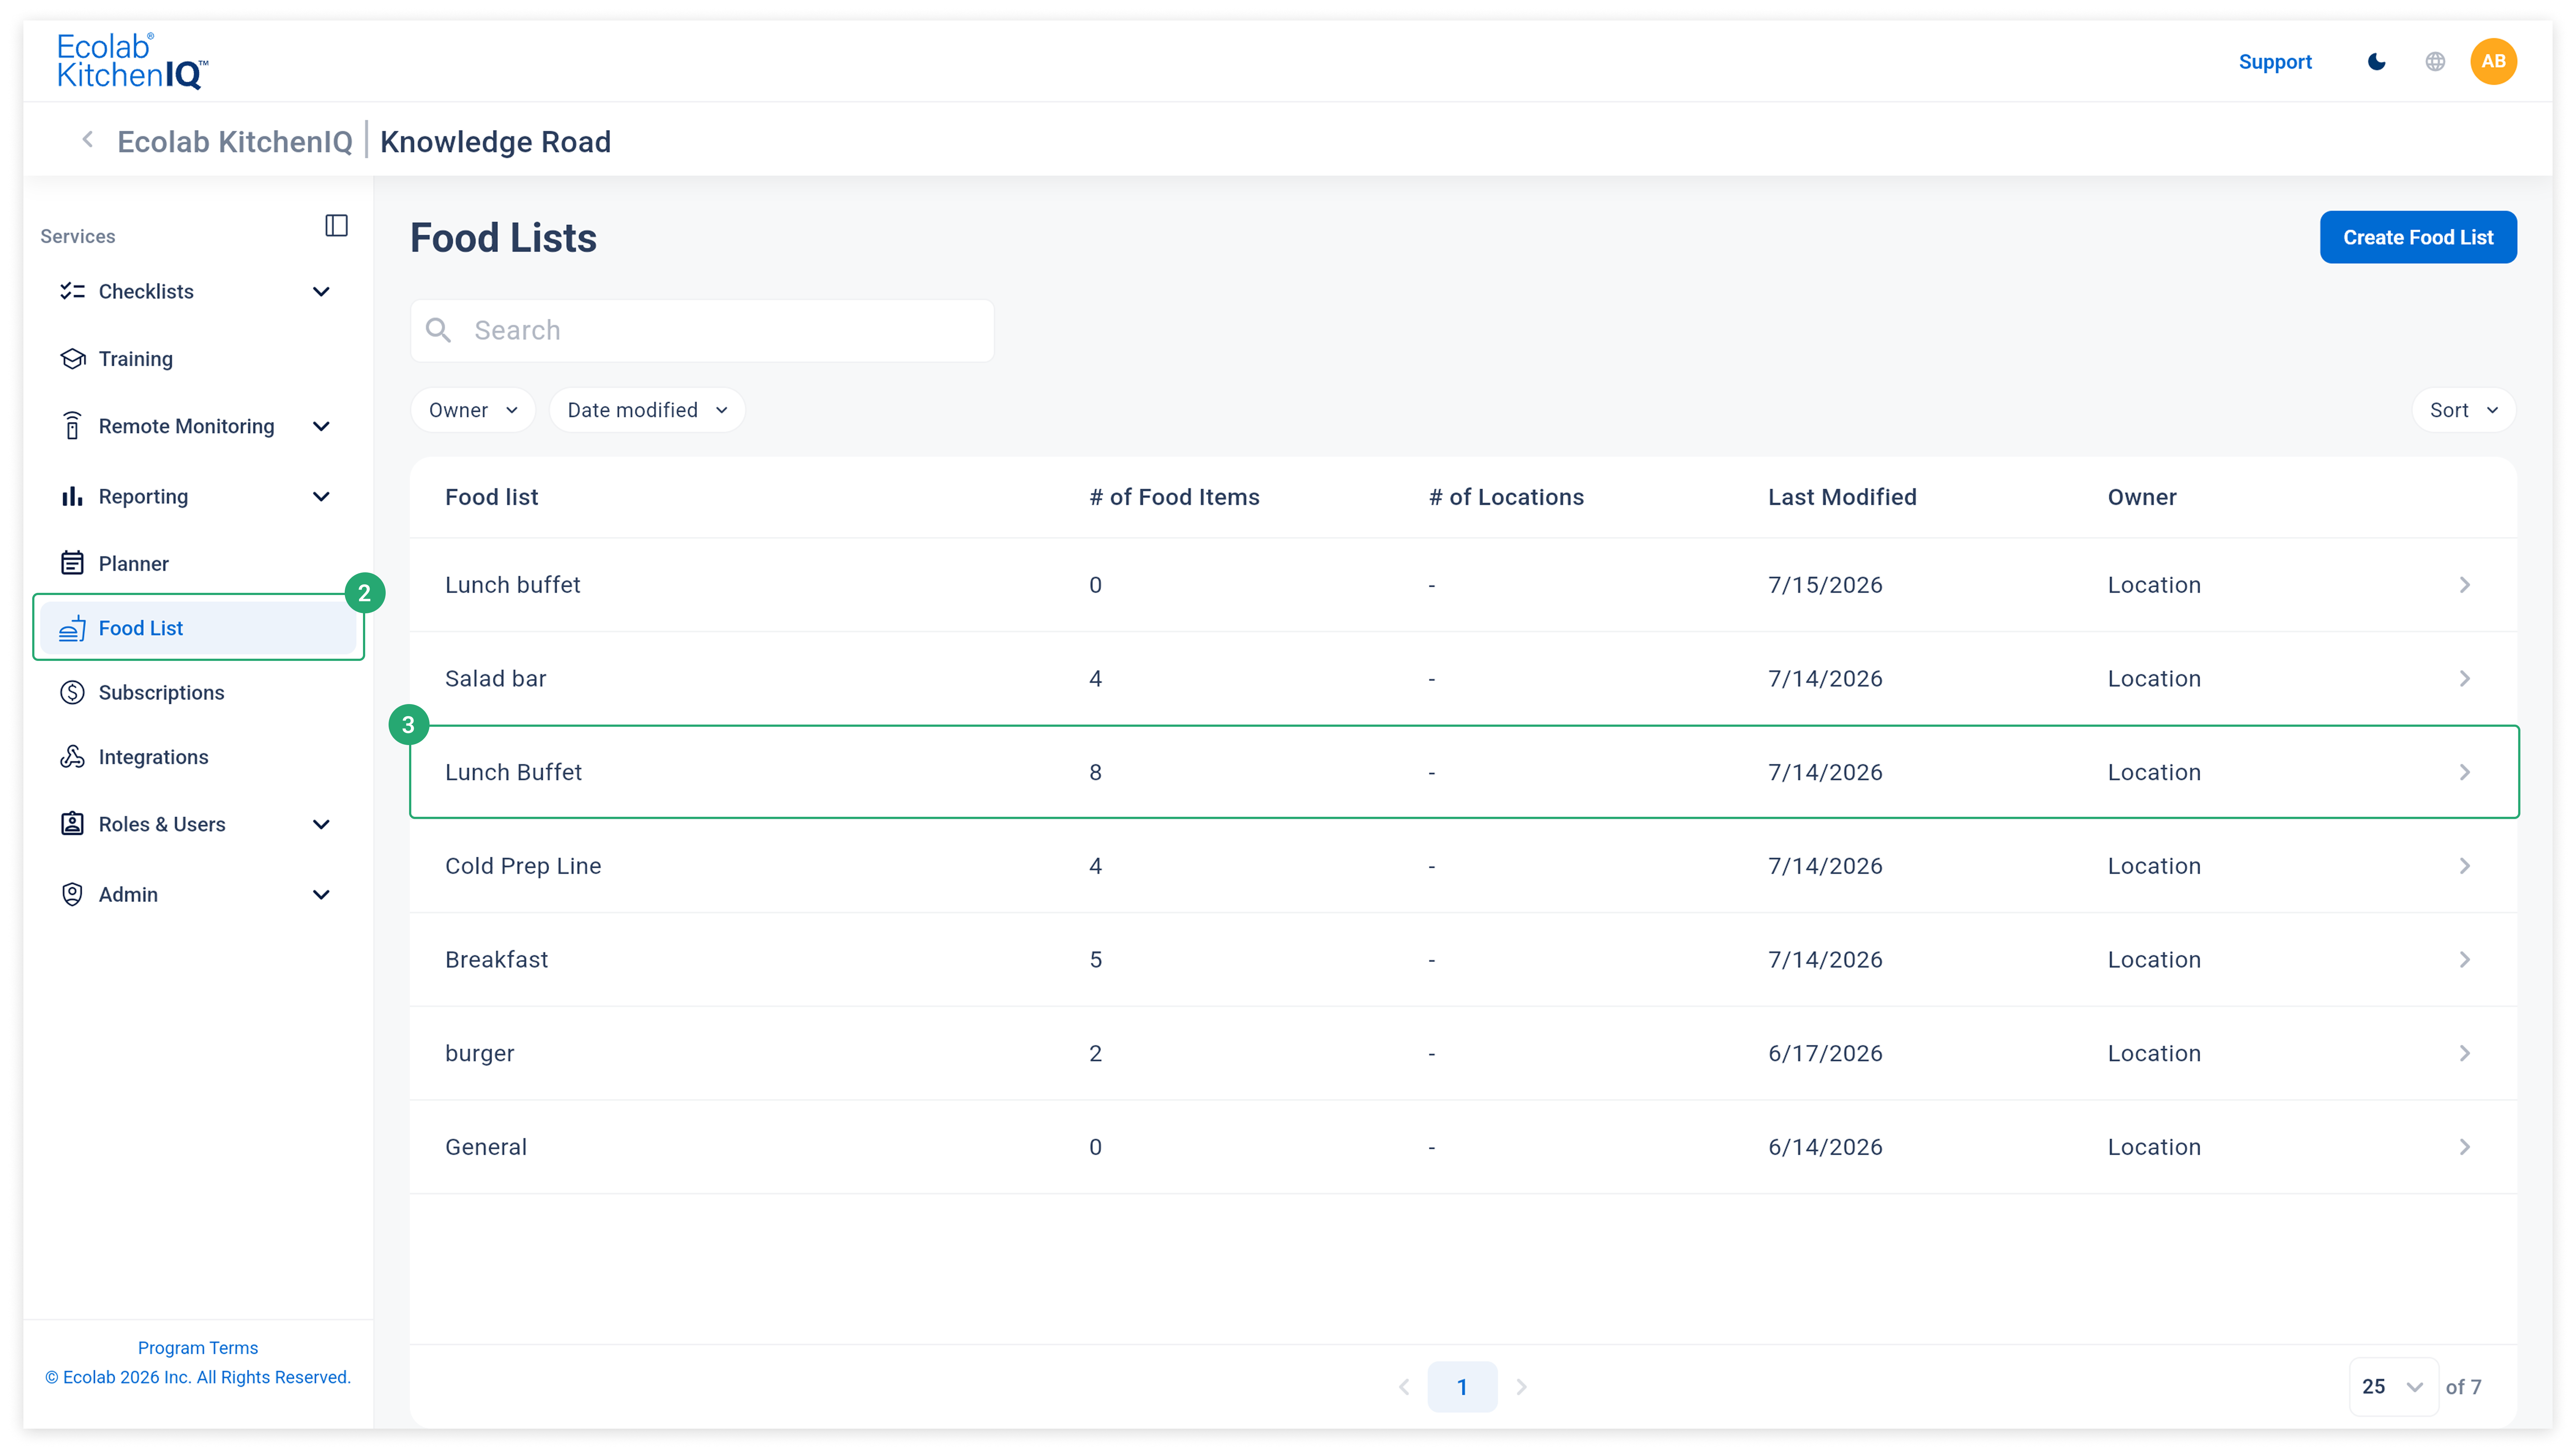
Task: Click the Ecolab KitchenIQ breadcrumb
Action: pos(235,142)
